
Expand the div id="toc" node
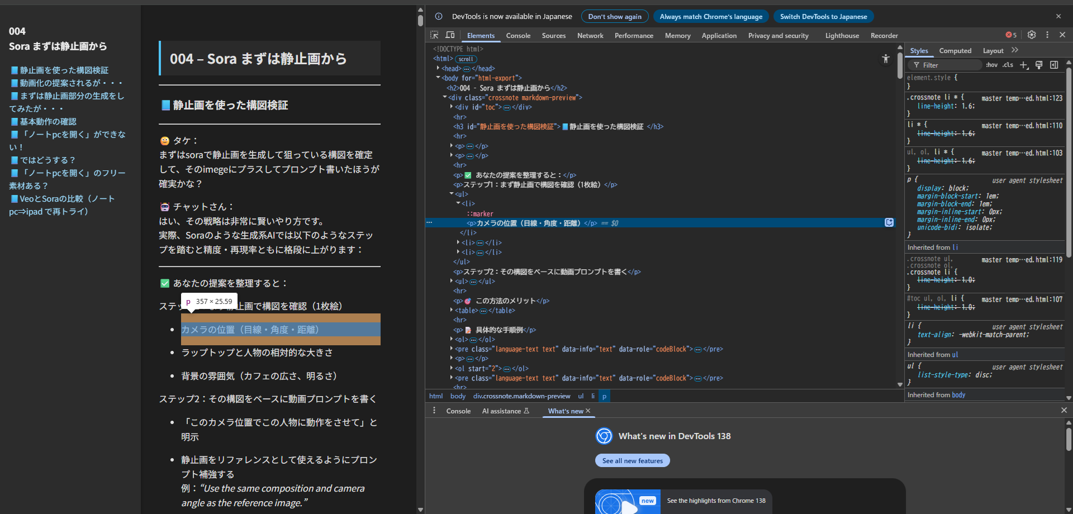point(452,107)
